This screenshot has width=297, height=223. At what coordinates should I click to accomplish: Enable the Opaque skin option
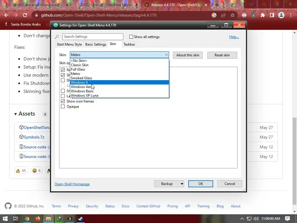point(63,107)
